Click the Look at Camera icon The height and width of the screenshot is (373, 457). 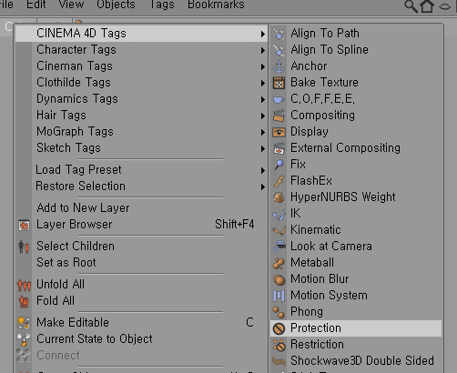tap(279, 247)
